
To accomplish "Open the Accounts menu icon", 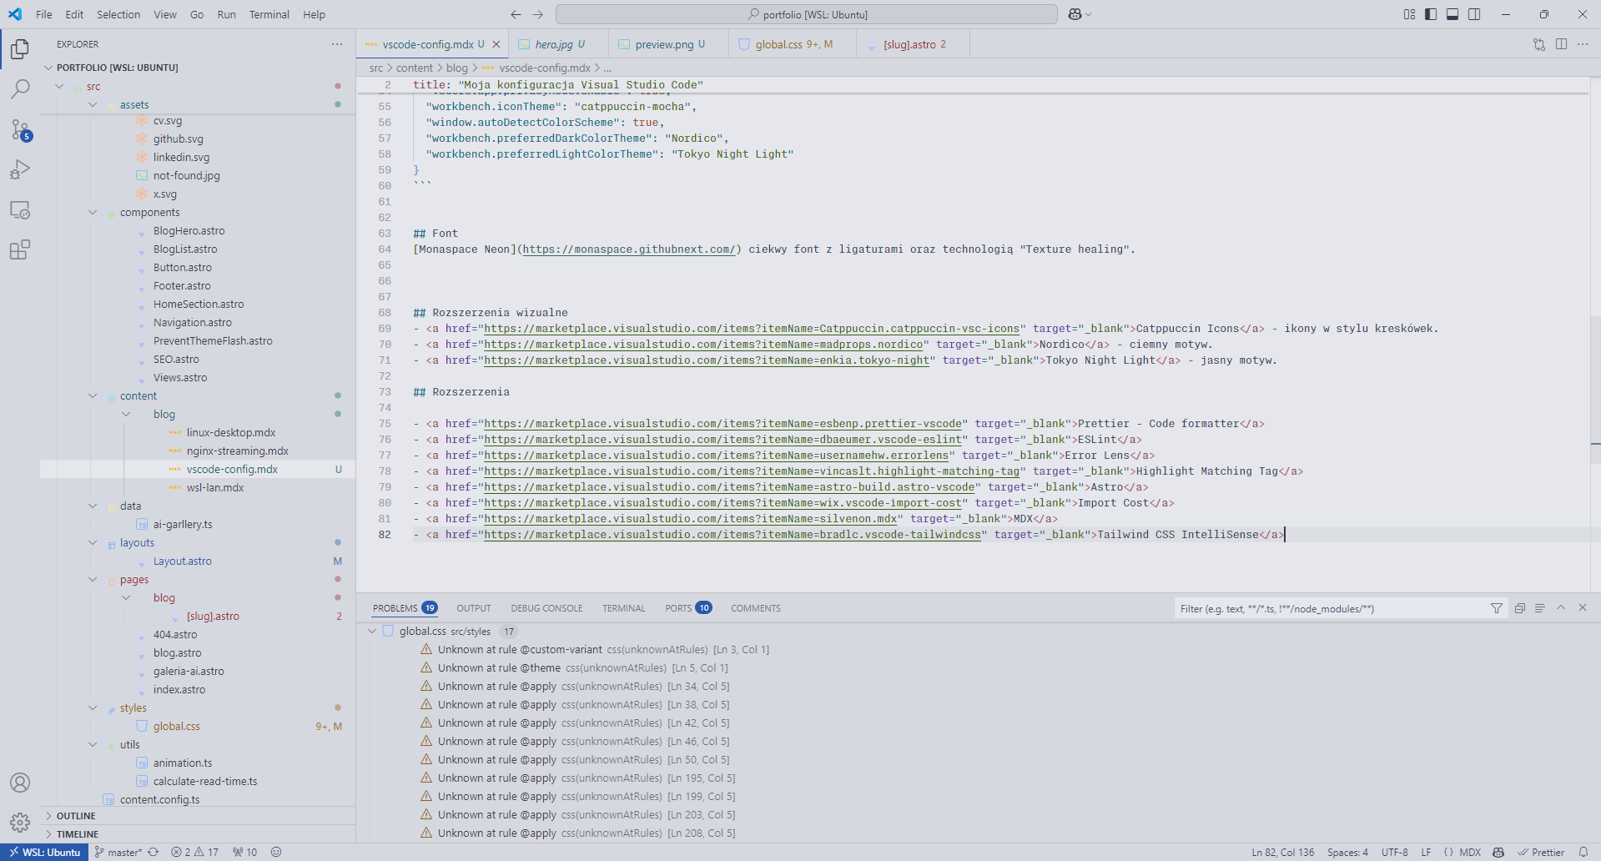I will [x=20, y=783].
